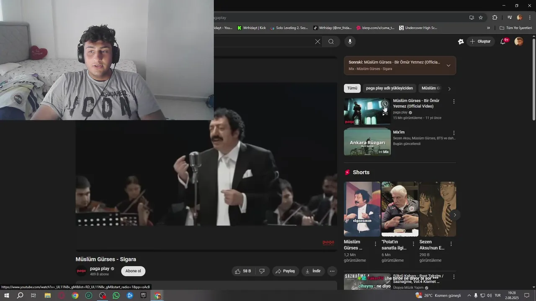This screenshot has height=301, width=536.
Task: Open volume control in system tray
Action: tap(489, 296)
